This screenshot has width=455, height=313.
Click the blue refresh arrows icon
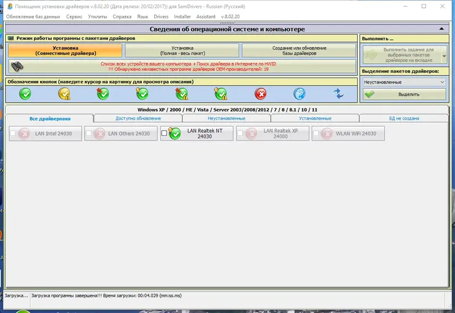pos(338,94)
